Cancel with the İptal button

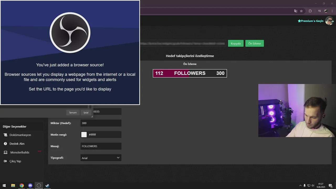tap(86, 112)
